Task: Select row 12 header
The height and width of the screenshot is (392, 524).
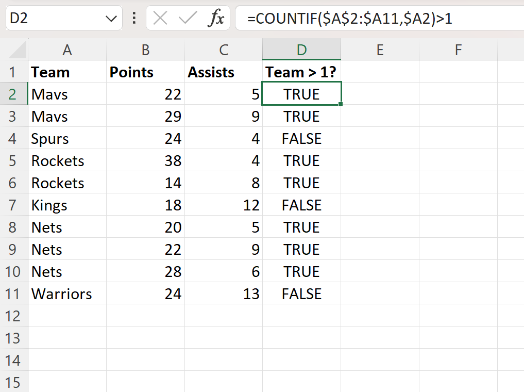Action: point(13,316)
